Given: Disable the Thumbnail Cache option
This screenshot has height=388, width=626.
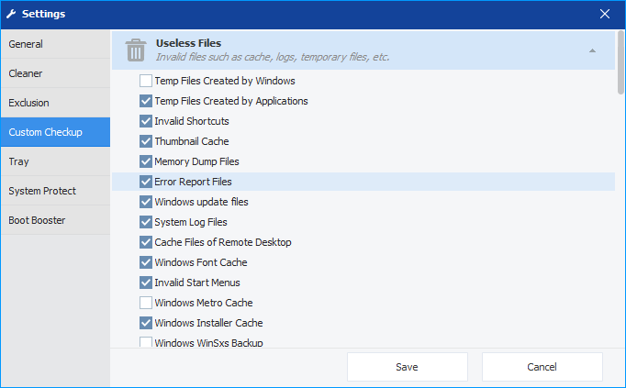Looking at the screenshot, I should point(146,141).
